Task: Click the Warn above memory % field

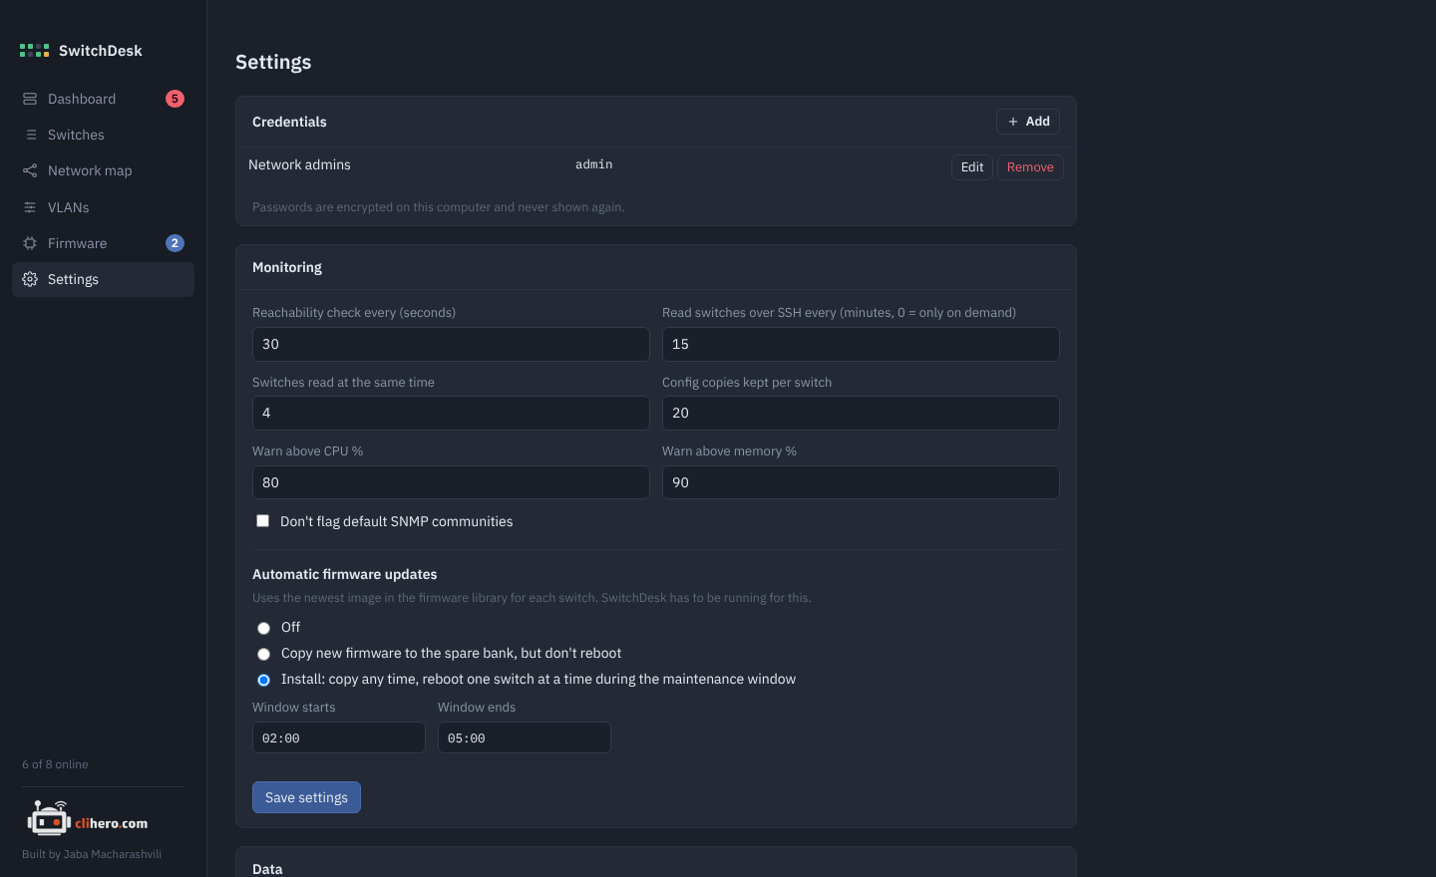Action: (x=861, y=482)
